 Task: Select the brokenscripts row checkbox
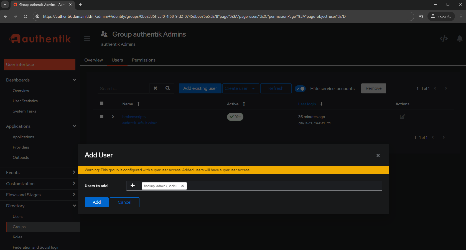click(x=102, y=117)
